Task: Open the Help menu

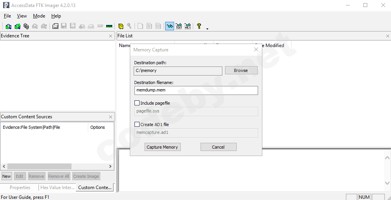Action: pos(56,16)
